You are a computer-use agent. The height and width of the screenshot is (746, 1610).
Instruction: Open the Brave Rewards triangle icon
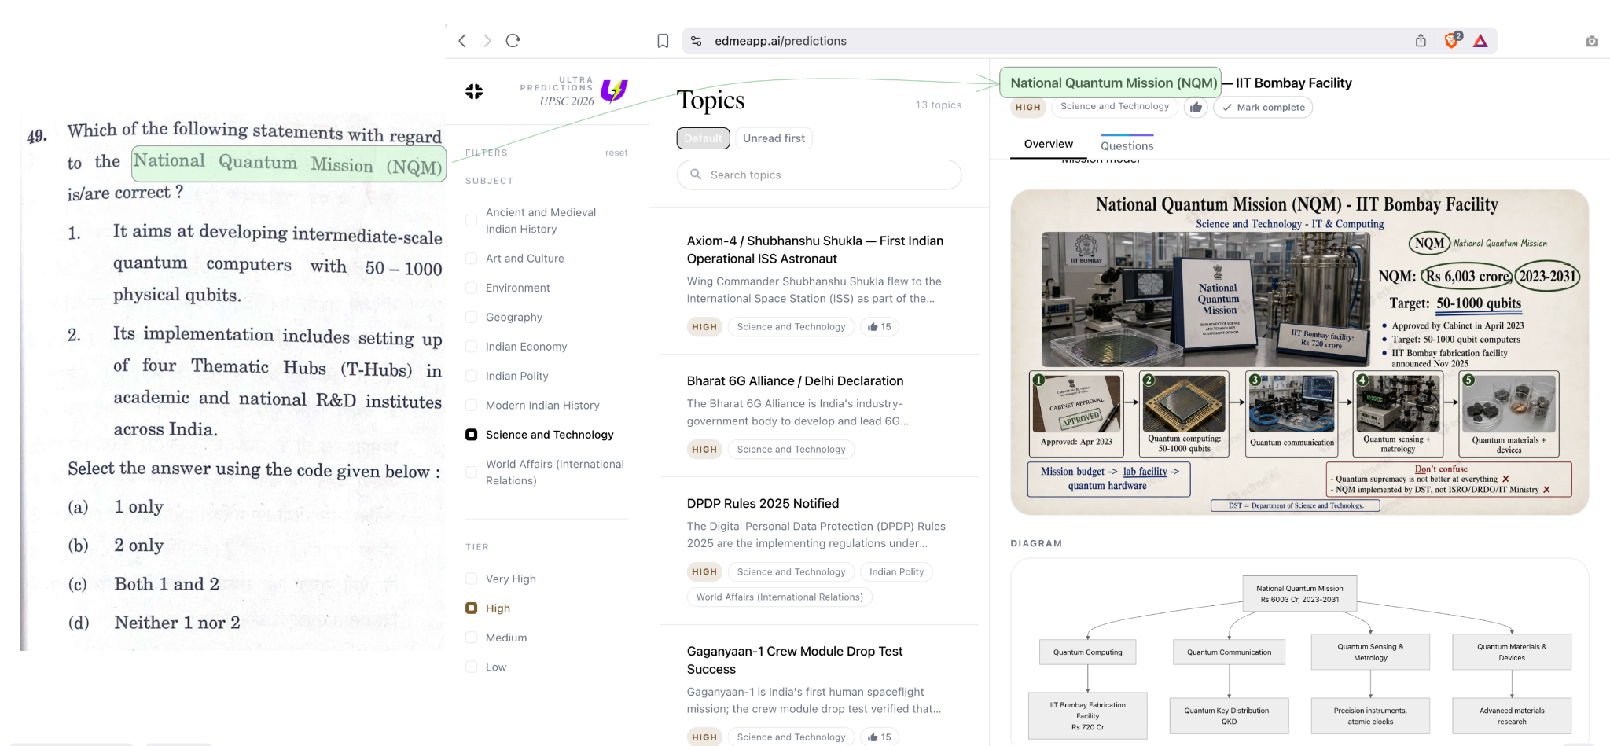[x=1480, y=41]
